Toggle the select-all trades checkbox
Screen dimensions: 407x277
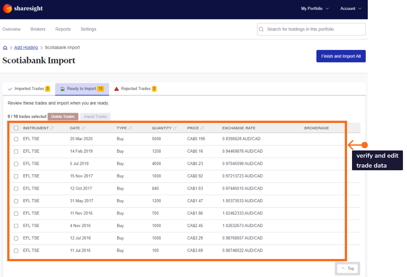[x=16, y=128]
